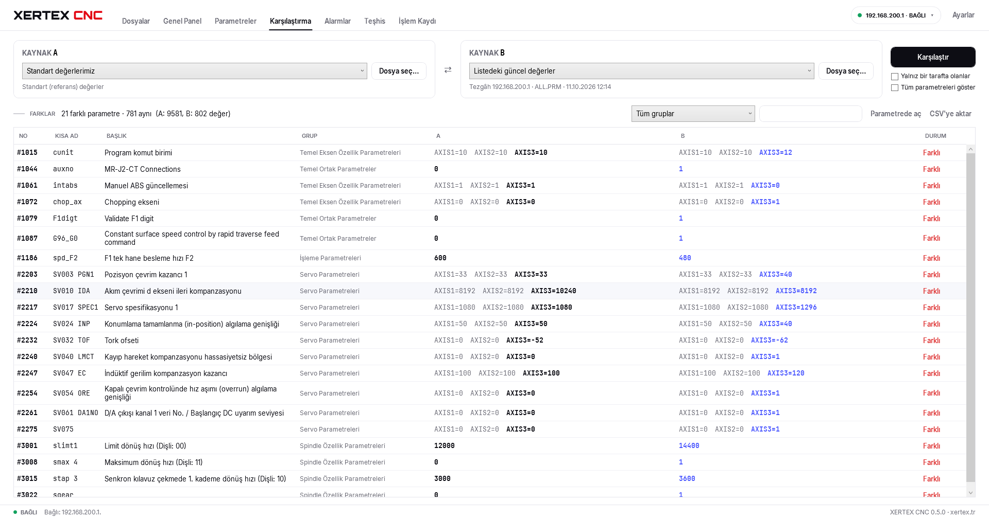989x519 pixels.
Task: Click the table vertical scrollbar thumb
Action: click(970, 317)
